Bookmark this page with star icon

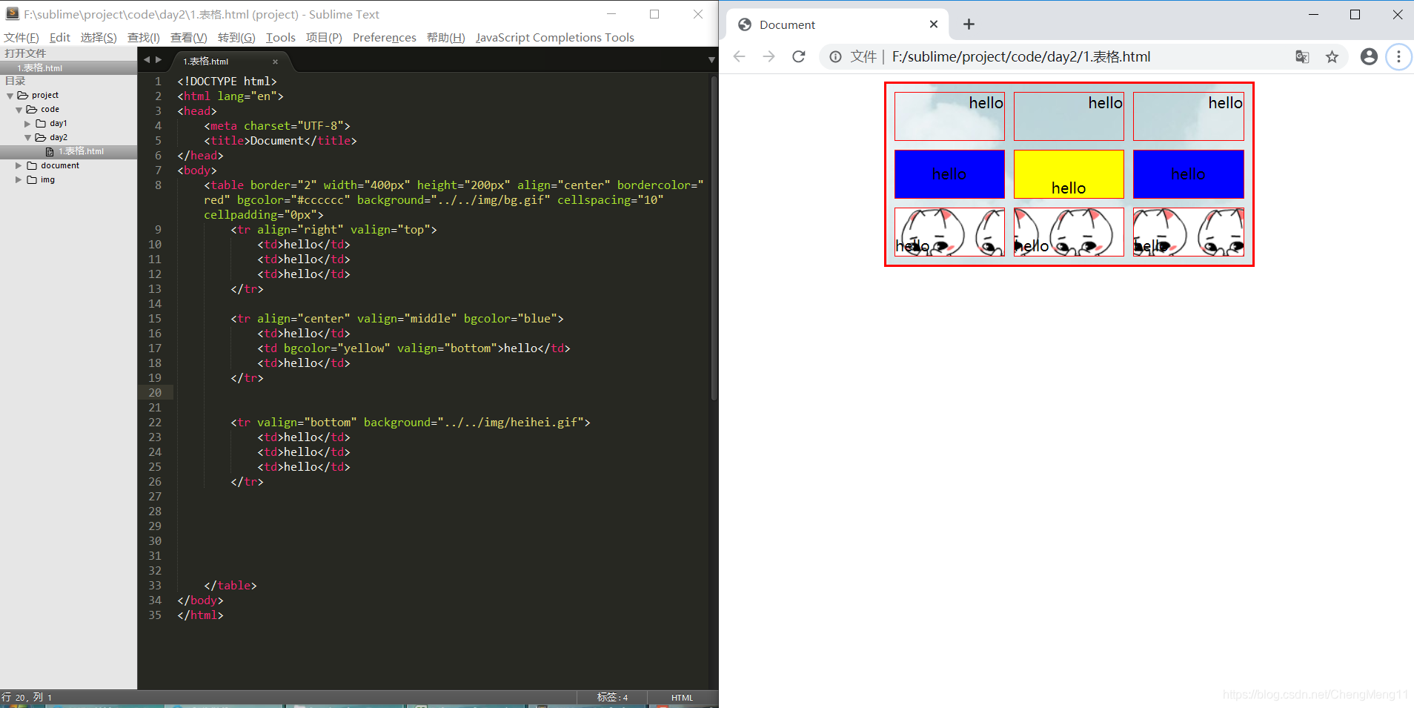point(1332,57)
